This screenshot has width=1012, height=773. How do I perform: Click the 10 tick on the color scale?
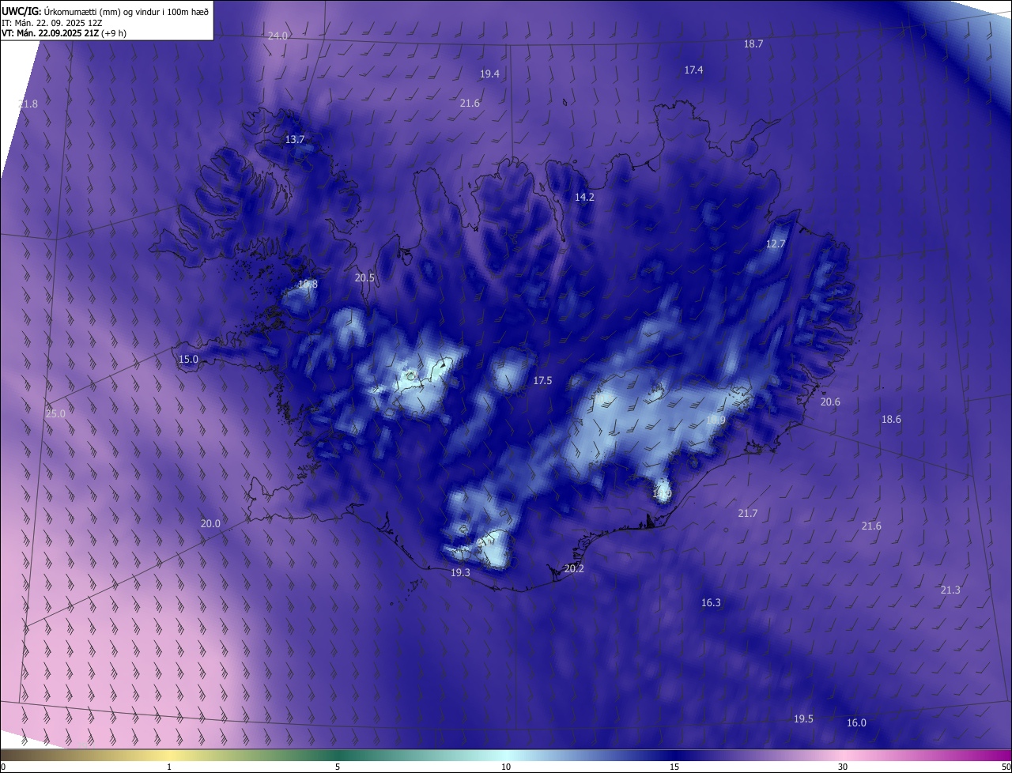[506, 767]
